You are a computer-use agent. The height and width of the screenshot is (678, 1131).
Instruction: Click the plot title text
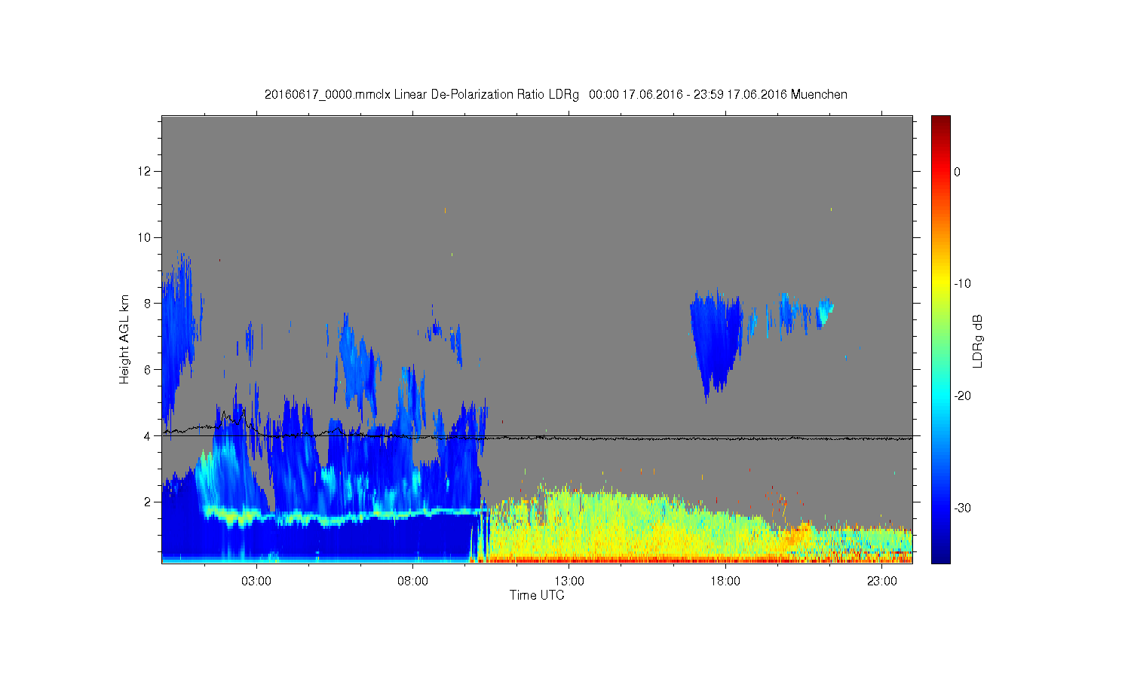pos(556,95)
